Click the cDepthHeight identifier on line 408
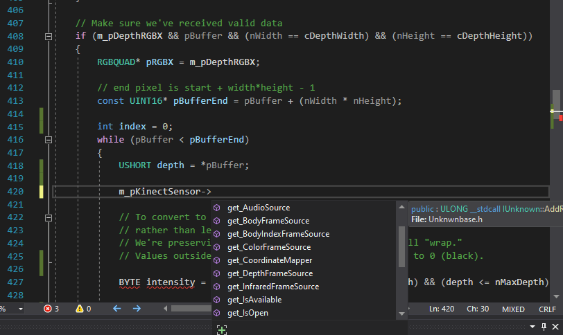Screen dimensions: 563x335 (x=490, y=36)
